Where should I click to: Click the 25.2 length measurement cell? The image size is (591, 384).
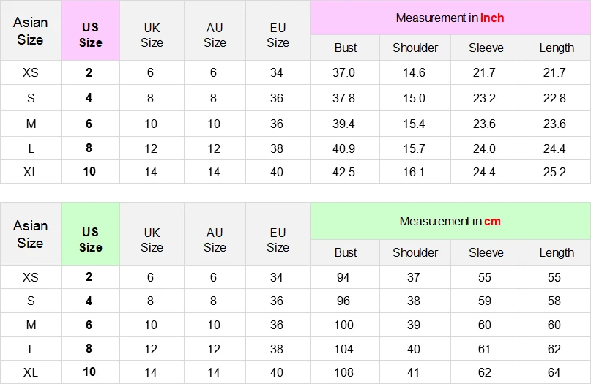[554, 173]
